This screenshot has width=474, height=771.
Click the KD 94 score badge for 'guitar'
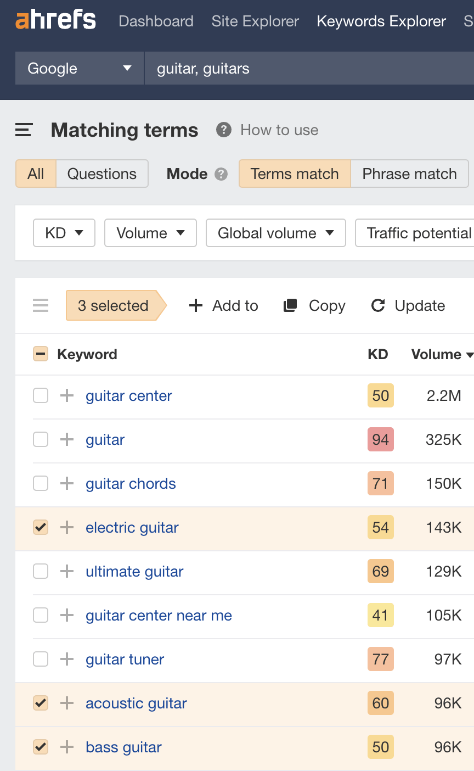click(x=380, y=439)
